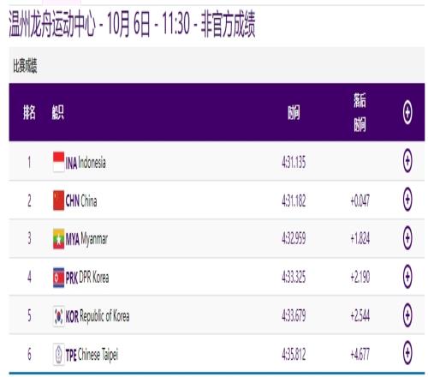The height and width of the screenshot is (377, 428).
Task: Expand Republic of Korea row plus icon
Action: tap(407, 314)
